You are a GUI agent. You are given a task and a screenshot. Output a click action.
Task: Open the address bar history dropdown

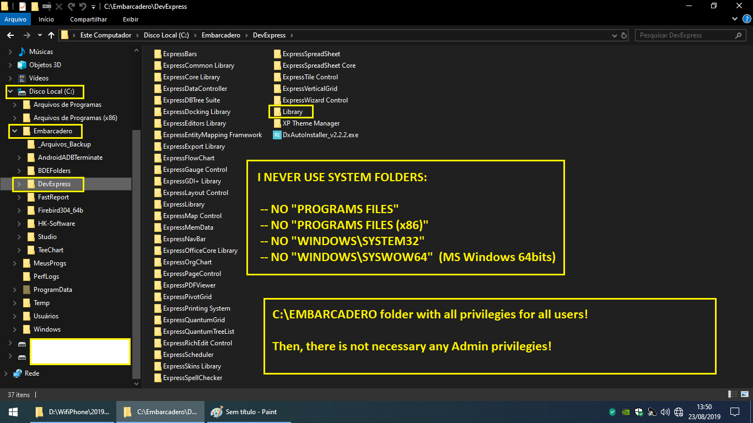pos(615,35)
